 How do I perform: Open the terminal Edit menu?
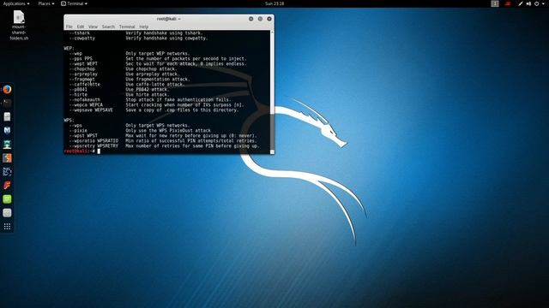coord(81,27)
